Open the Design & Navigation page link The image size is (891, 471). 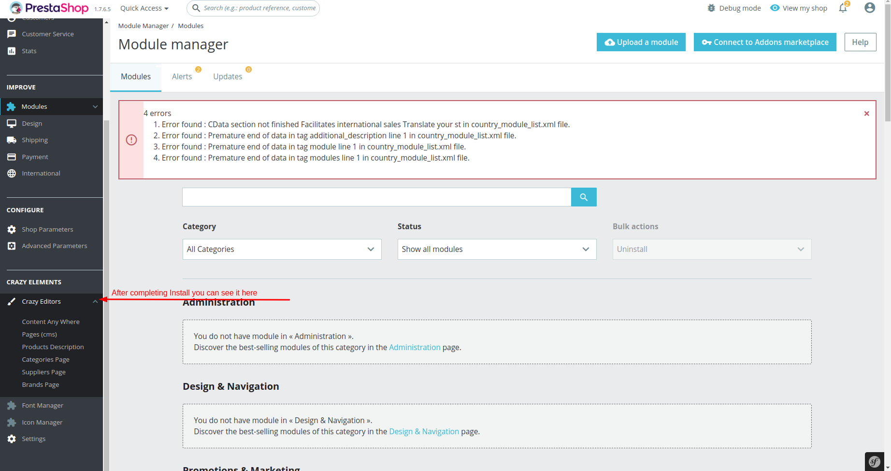pos(424,431)
